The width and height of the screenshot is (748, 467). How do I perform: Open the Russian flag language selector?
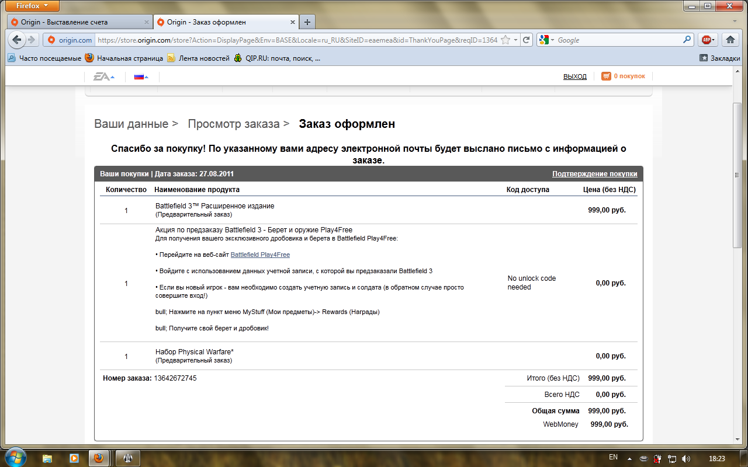141,76
